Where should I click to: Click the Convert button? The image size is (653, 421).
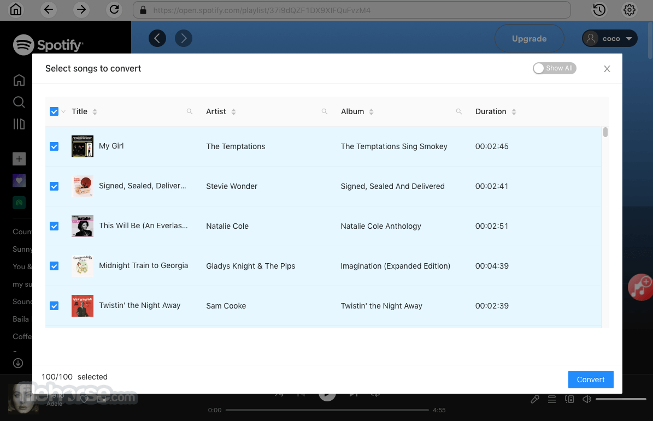[591, 380]
